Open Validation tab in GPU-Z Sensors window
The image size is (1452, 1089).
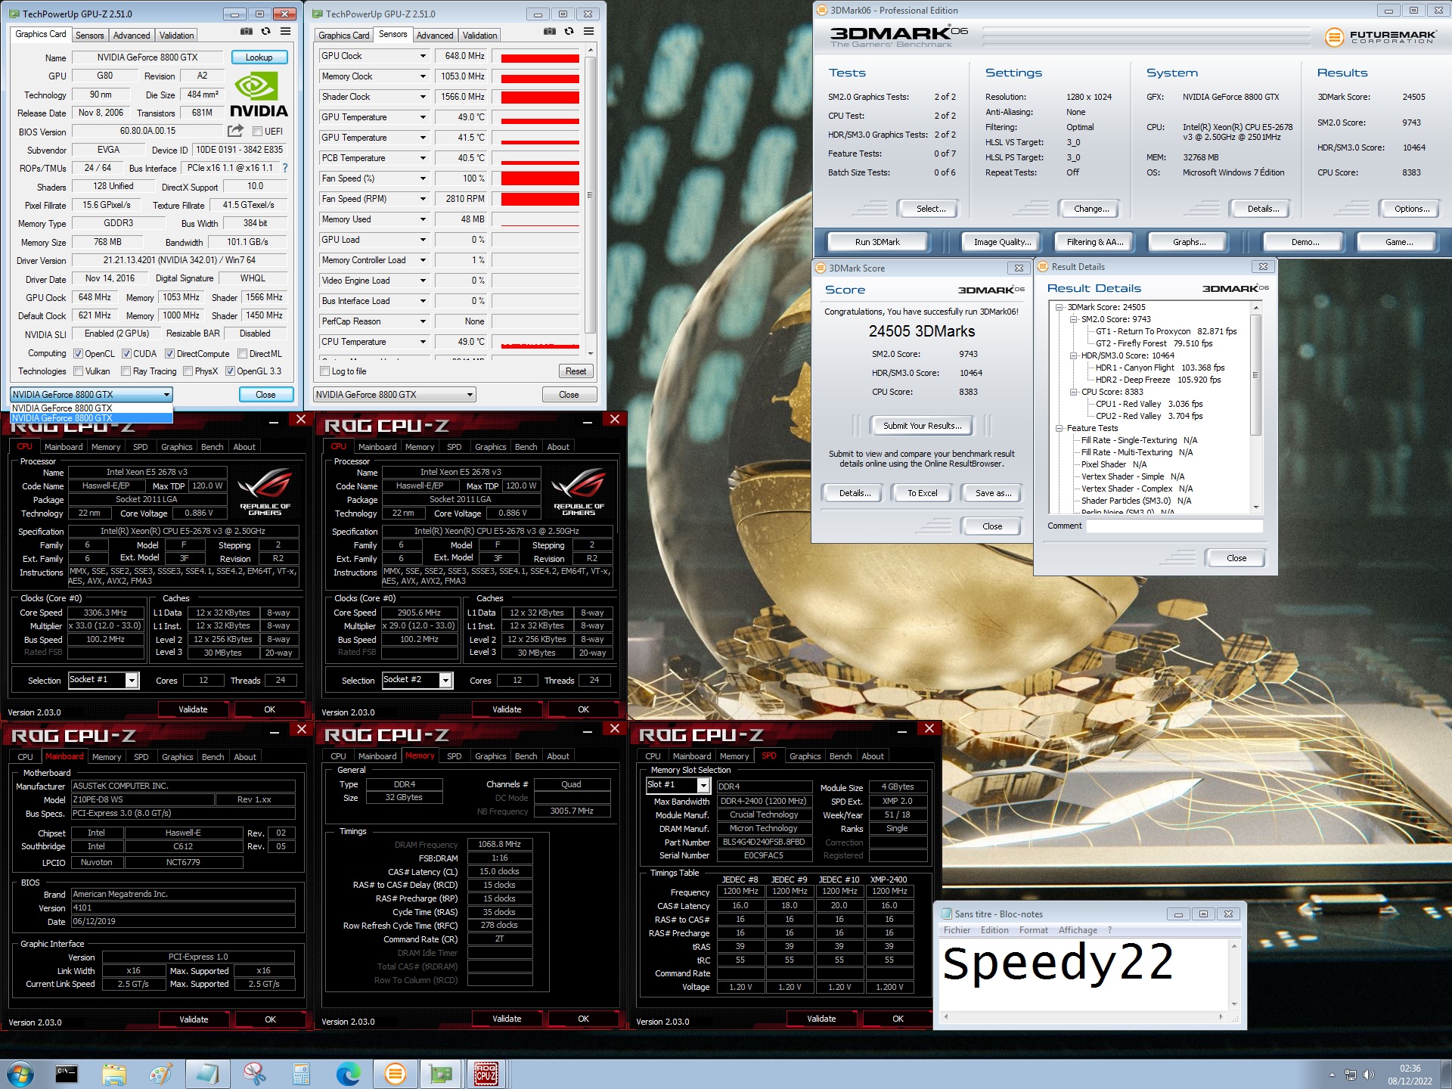480,36
